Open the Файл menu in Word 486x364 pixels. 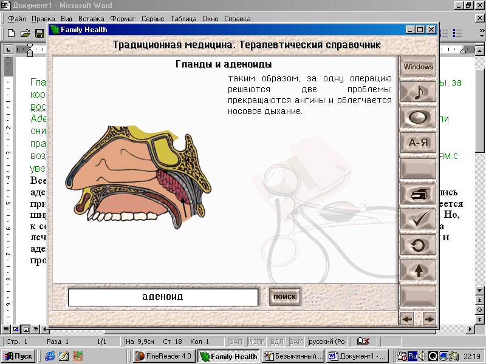click(17, 19)
